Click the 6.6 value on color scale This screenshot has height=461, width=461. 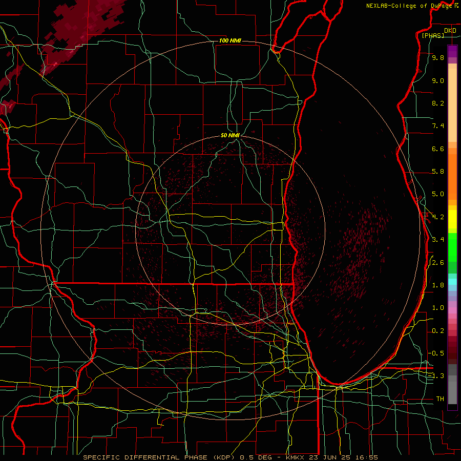(438, 149)
